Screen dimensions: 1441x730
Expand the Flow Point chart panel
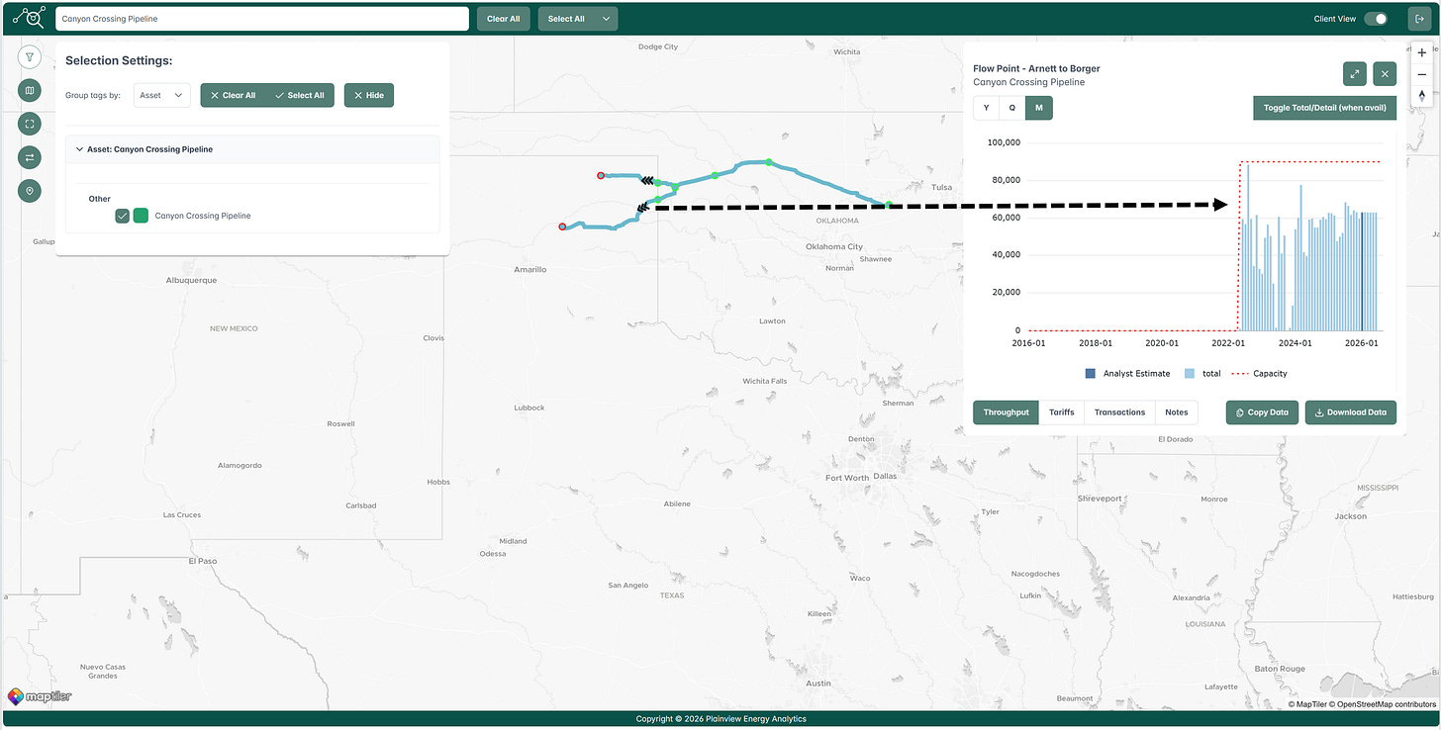(1355, 73)
